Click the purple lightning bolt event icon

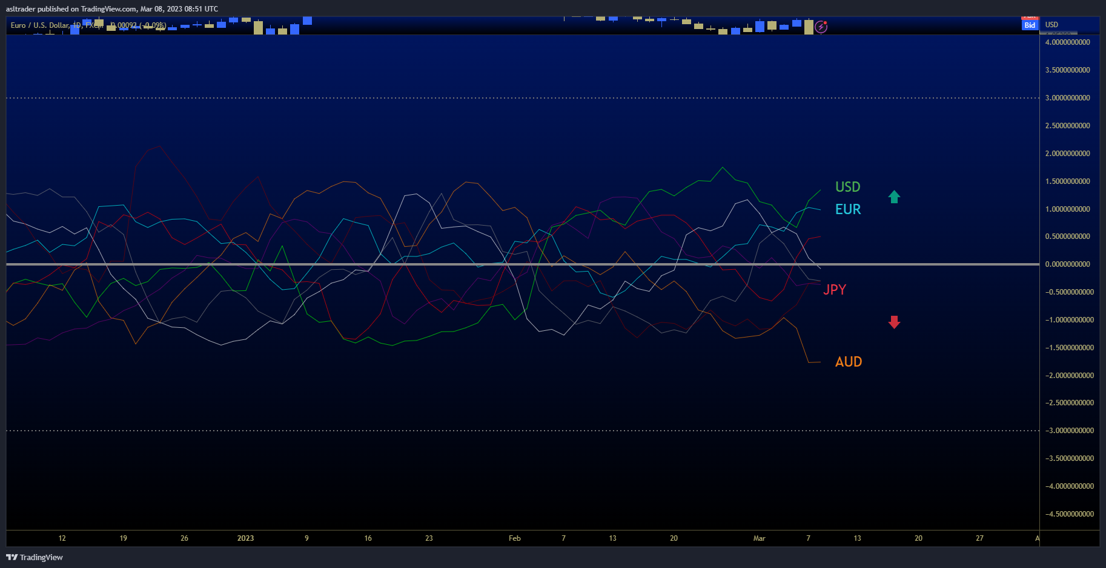click(x=821, y=27)
